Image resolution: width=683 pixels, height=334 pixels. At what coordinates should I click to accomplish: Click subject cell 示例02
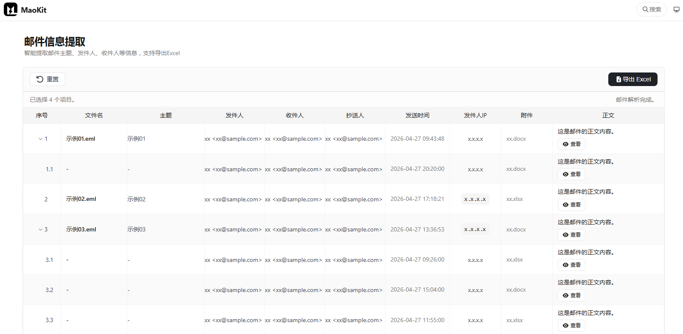[136, 199]
